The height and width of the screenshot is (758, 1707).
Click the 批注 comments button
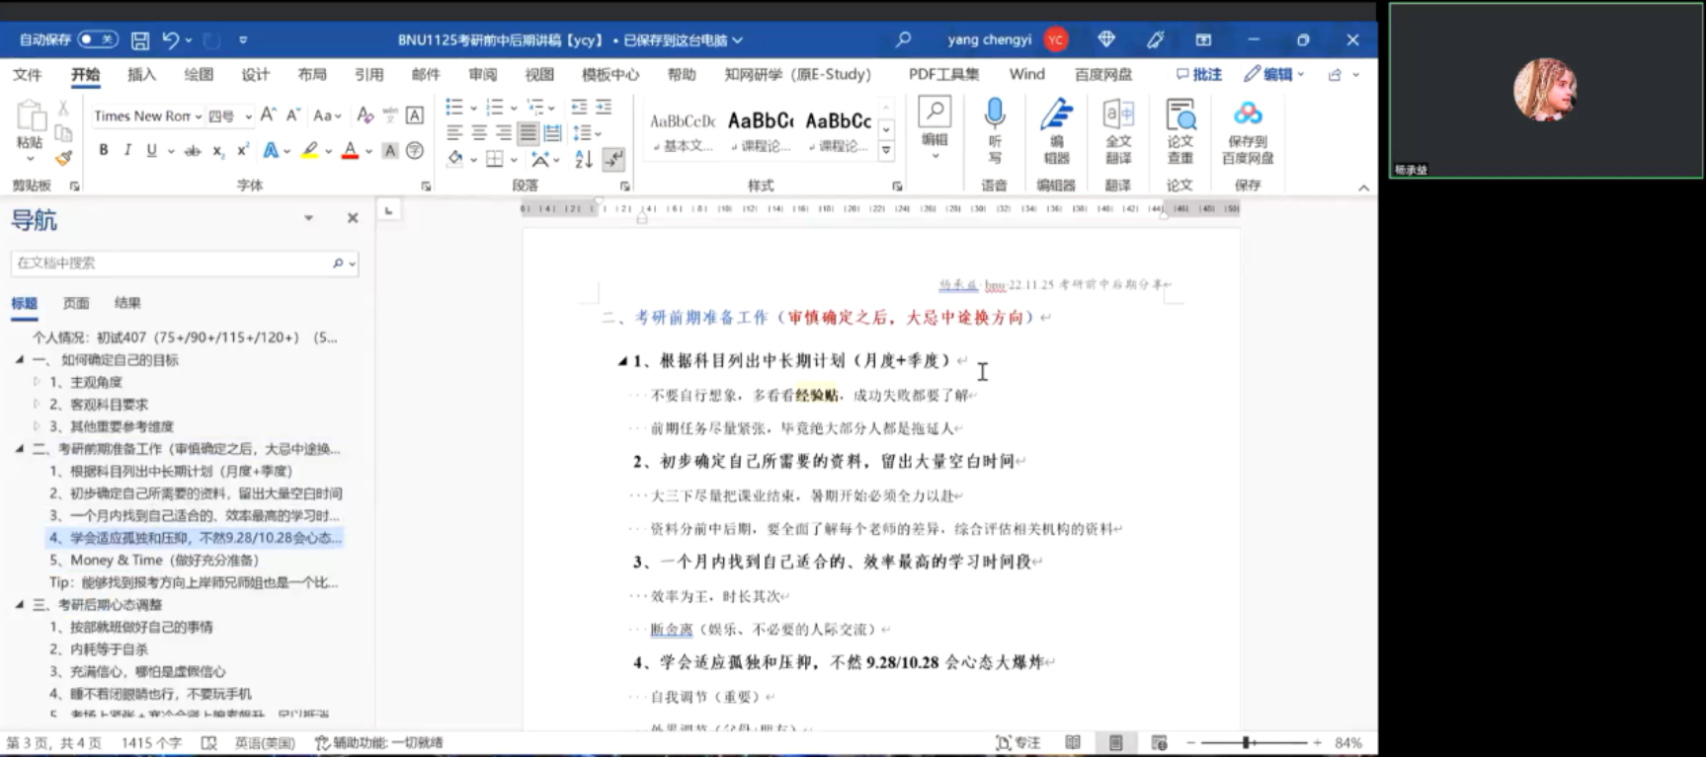click(1198, 74)
